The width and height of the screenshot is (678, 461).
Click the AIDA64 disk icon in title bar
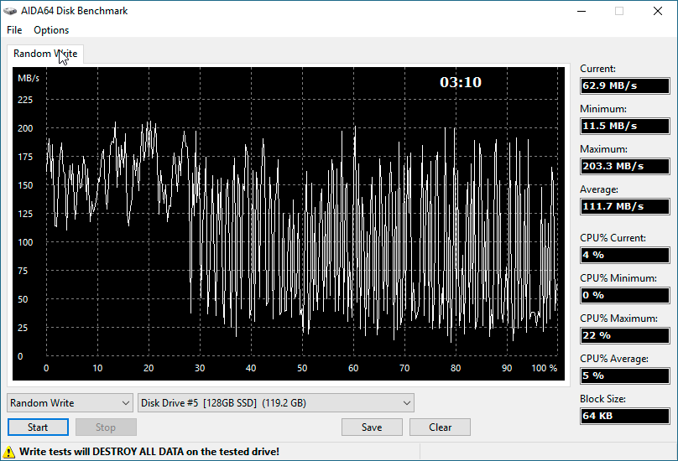pos(10,11)
